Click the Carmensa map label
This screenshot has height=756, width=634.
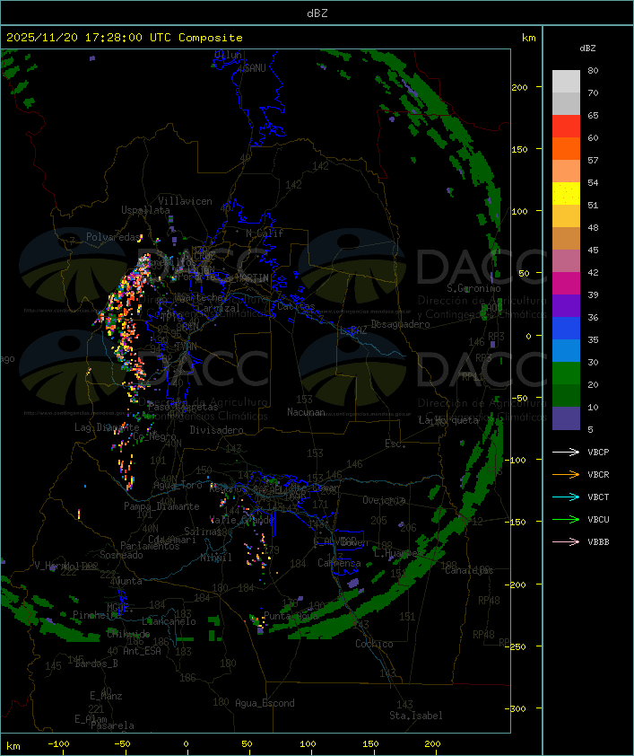[339, 563]
